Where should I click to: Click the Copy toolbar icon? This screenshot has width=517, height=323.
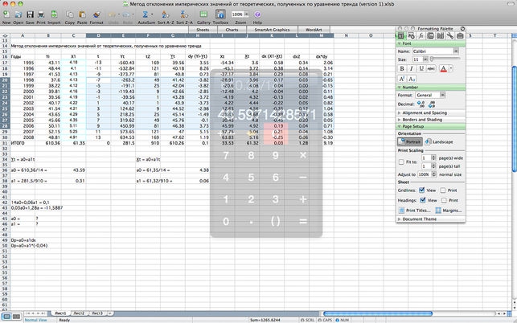pyautogui.click(x=70, y=14)
